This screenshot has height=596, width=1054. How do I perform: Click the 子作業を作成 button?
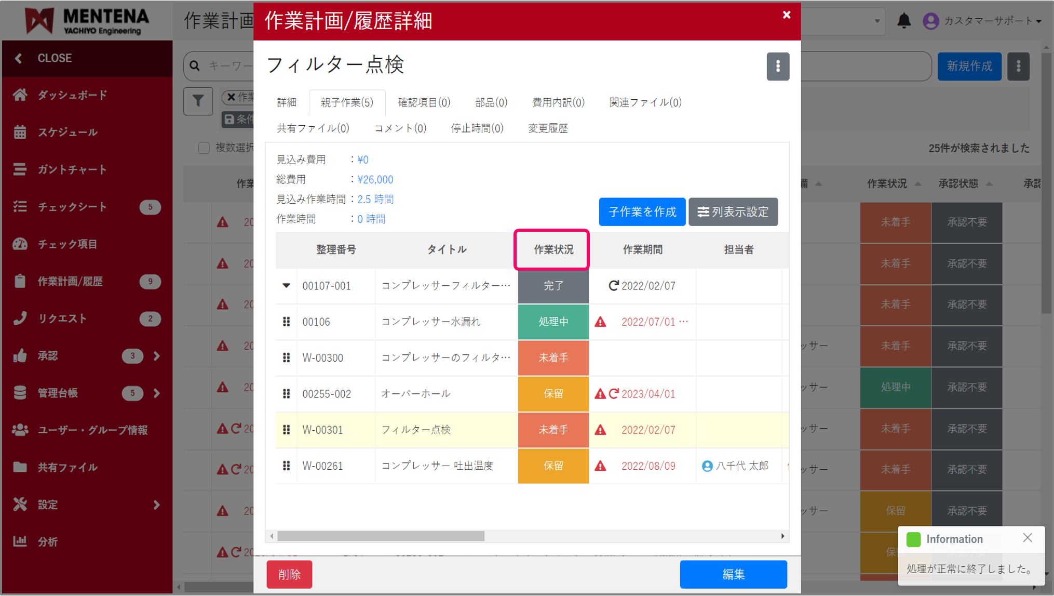[642, 211]
